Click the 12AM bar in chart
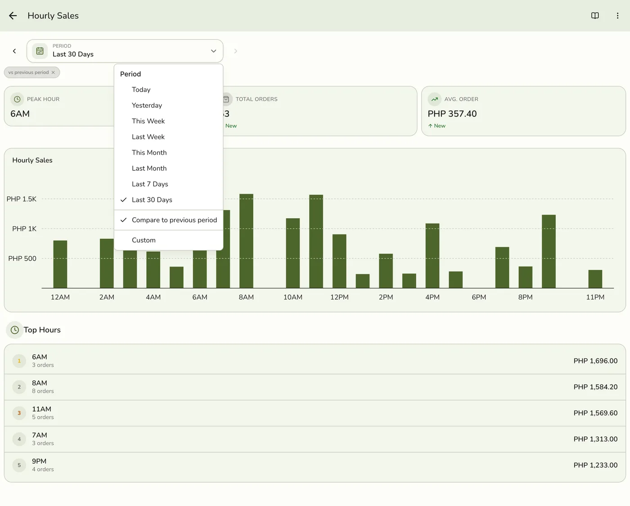Screen dimensions: 630x506 tap(60, 264)
